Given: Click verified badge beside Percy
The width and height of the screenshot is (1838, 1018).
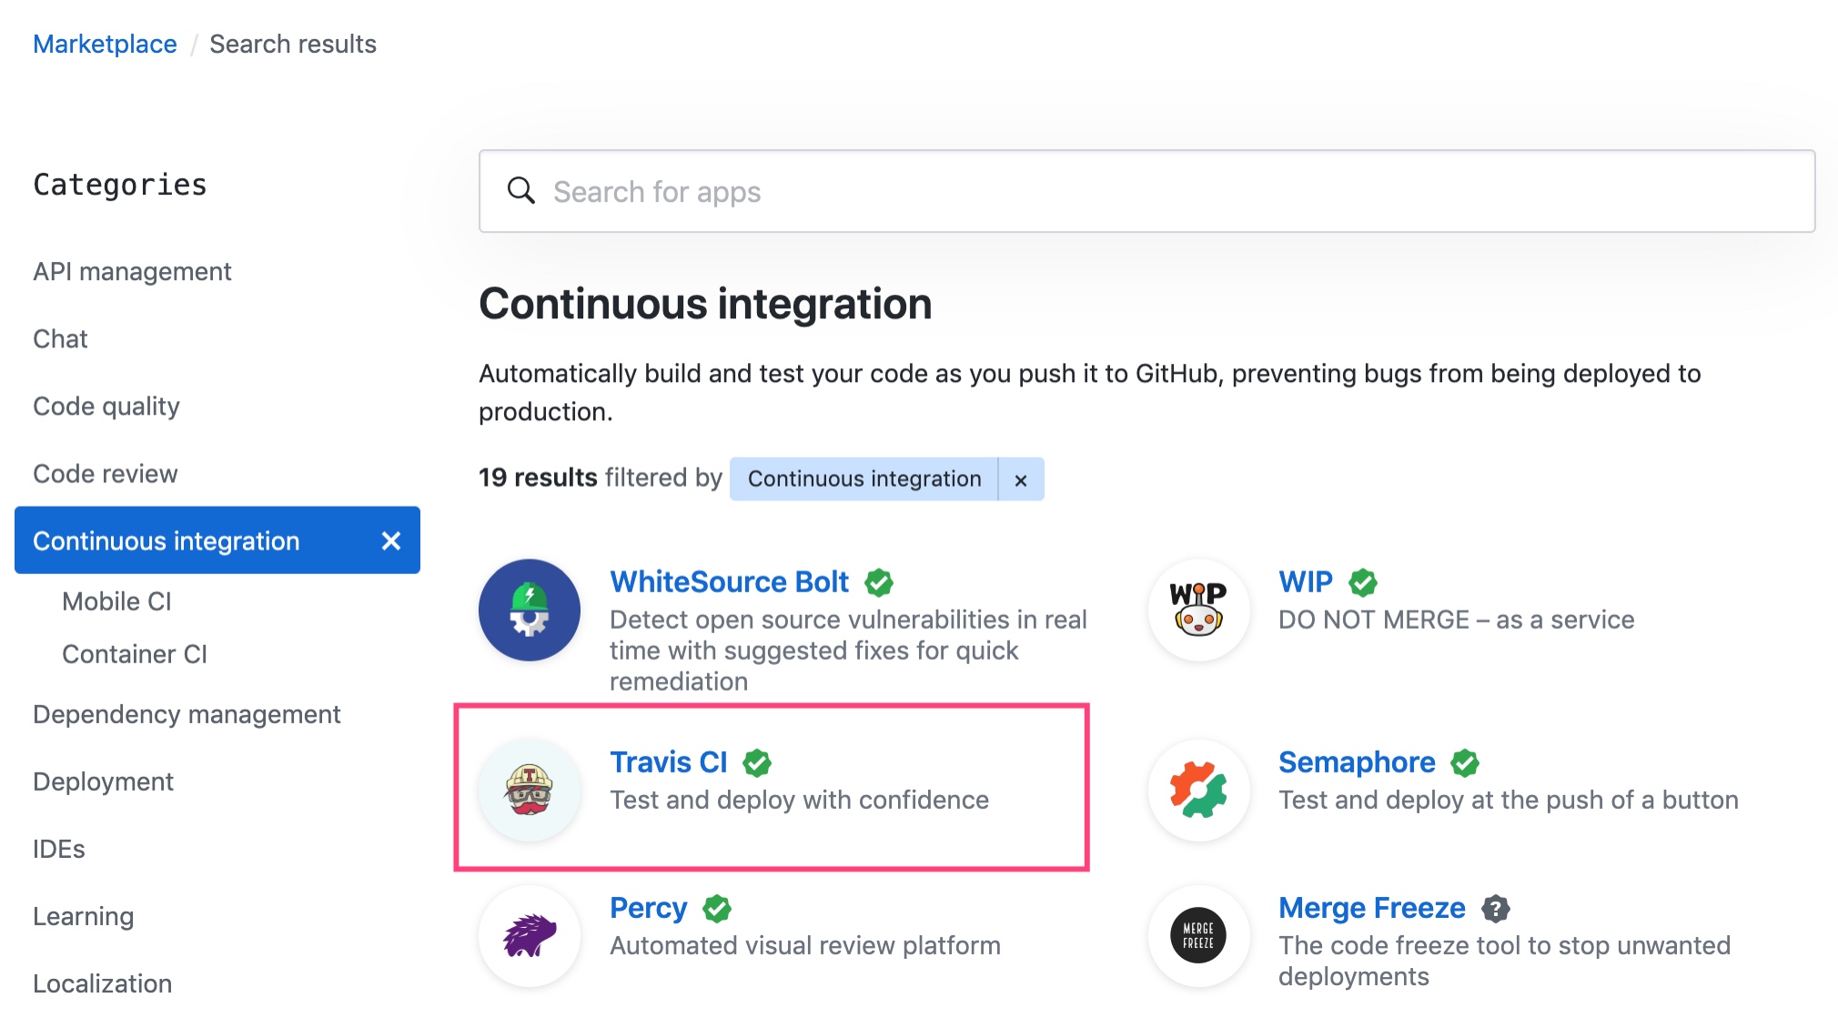Looking at the screenshot, I should point(717,908).
